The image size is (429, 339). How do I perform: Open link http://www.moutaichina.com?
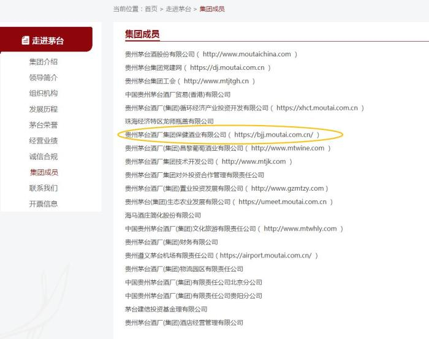click(x=247, y=54)
